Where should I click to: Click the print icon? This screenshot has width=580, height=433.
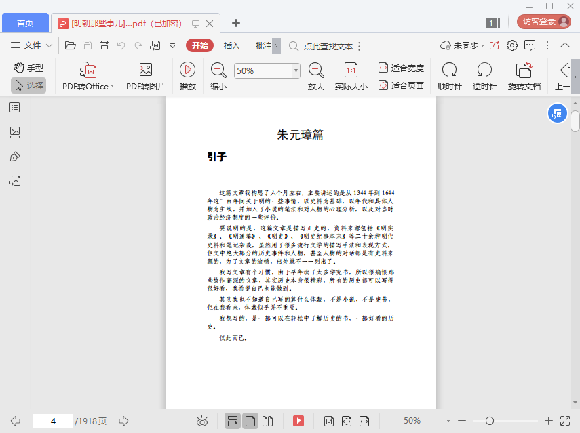tap(104, 45)
